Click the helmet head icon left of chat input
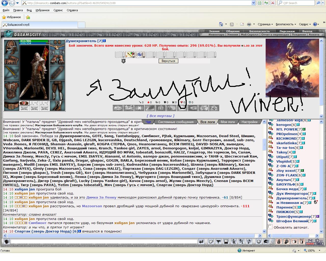The image size is (326, 261). point(7,241)
